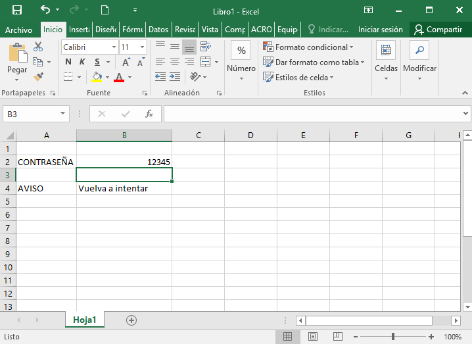
Task: Toggle middle vertical alignment
Action: coord(175,47)
